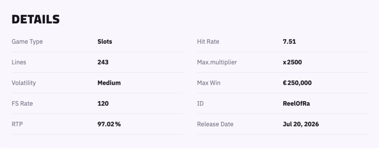Click the x2500 multiplier value
Image resolution: width=379 pixels, height=149 pixels.
(x=292, y=62)
